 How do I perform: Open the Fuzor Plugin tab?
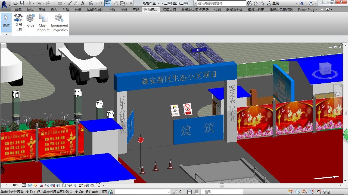307,9
